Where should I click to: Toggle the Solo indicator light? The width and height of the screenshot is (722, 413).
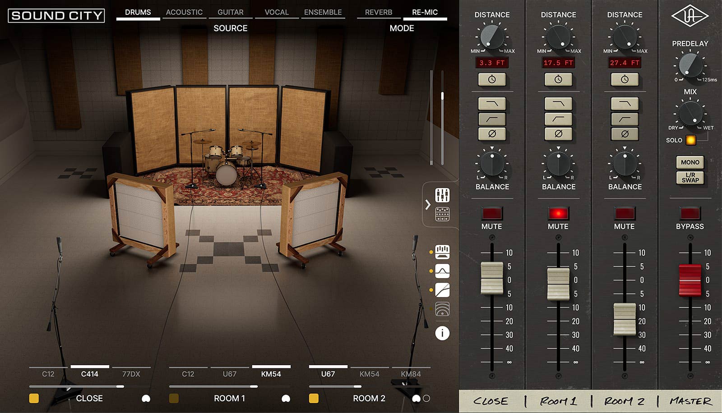click(690, 140)
